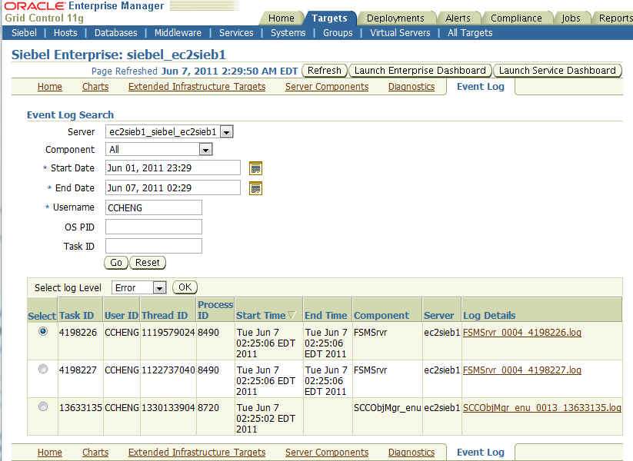This screenshot has height=461, width=633.
Task: Open the Compliance main tab
Action: pos(516,18)
